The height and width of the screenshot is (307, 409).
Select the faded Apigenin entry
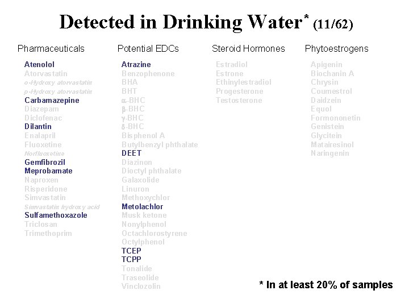(x=326, y=65)
